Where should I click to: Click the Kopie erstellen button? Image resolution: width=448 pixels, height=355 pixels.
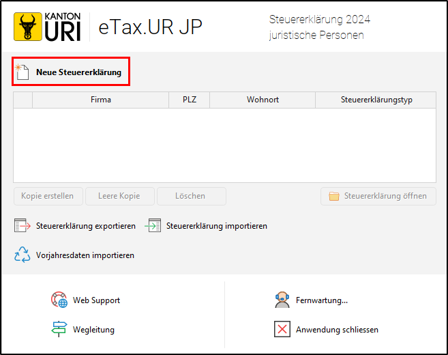coord(48,196)
